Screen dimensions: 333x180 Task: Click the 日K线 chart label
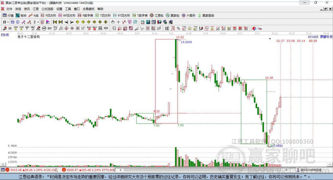[5, 35]
